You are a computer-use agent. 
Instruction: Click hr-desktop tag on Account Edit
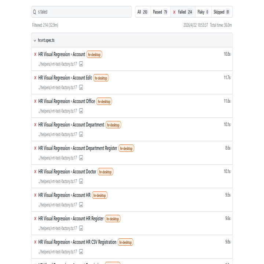click(x=101, y=78)
